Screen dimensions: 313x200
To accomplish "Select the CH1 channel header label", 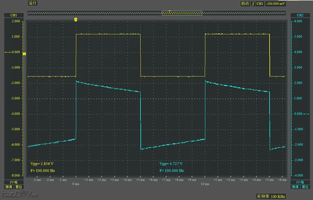I will [13, 15].
